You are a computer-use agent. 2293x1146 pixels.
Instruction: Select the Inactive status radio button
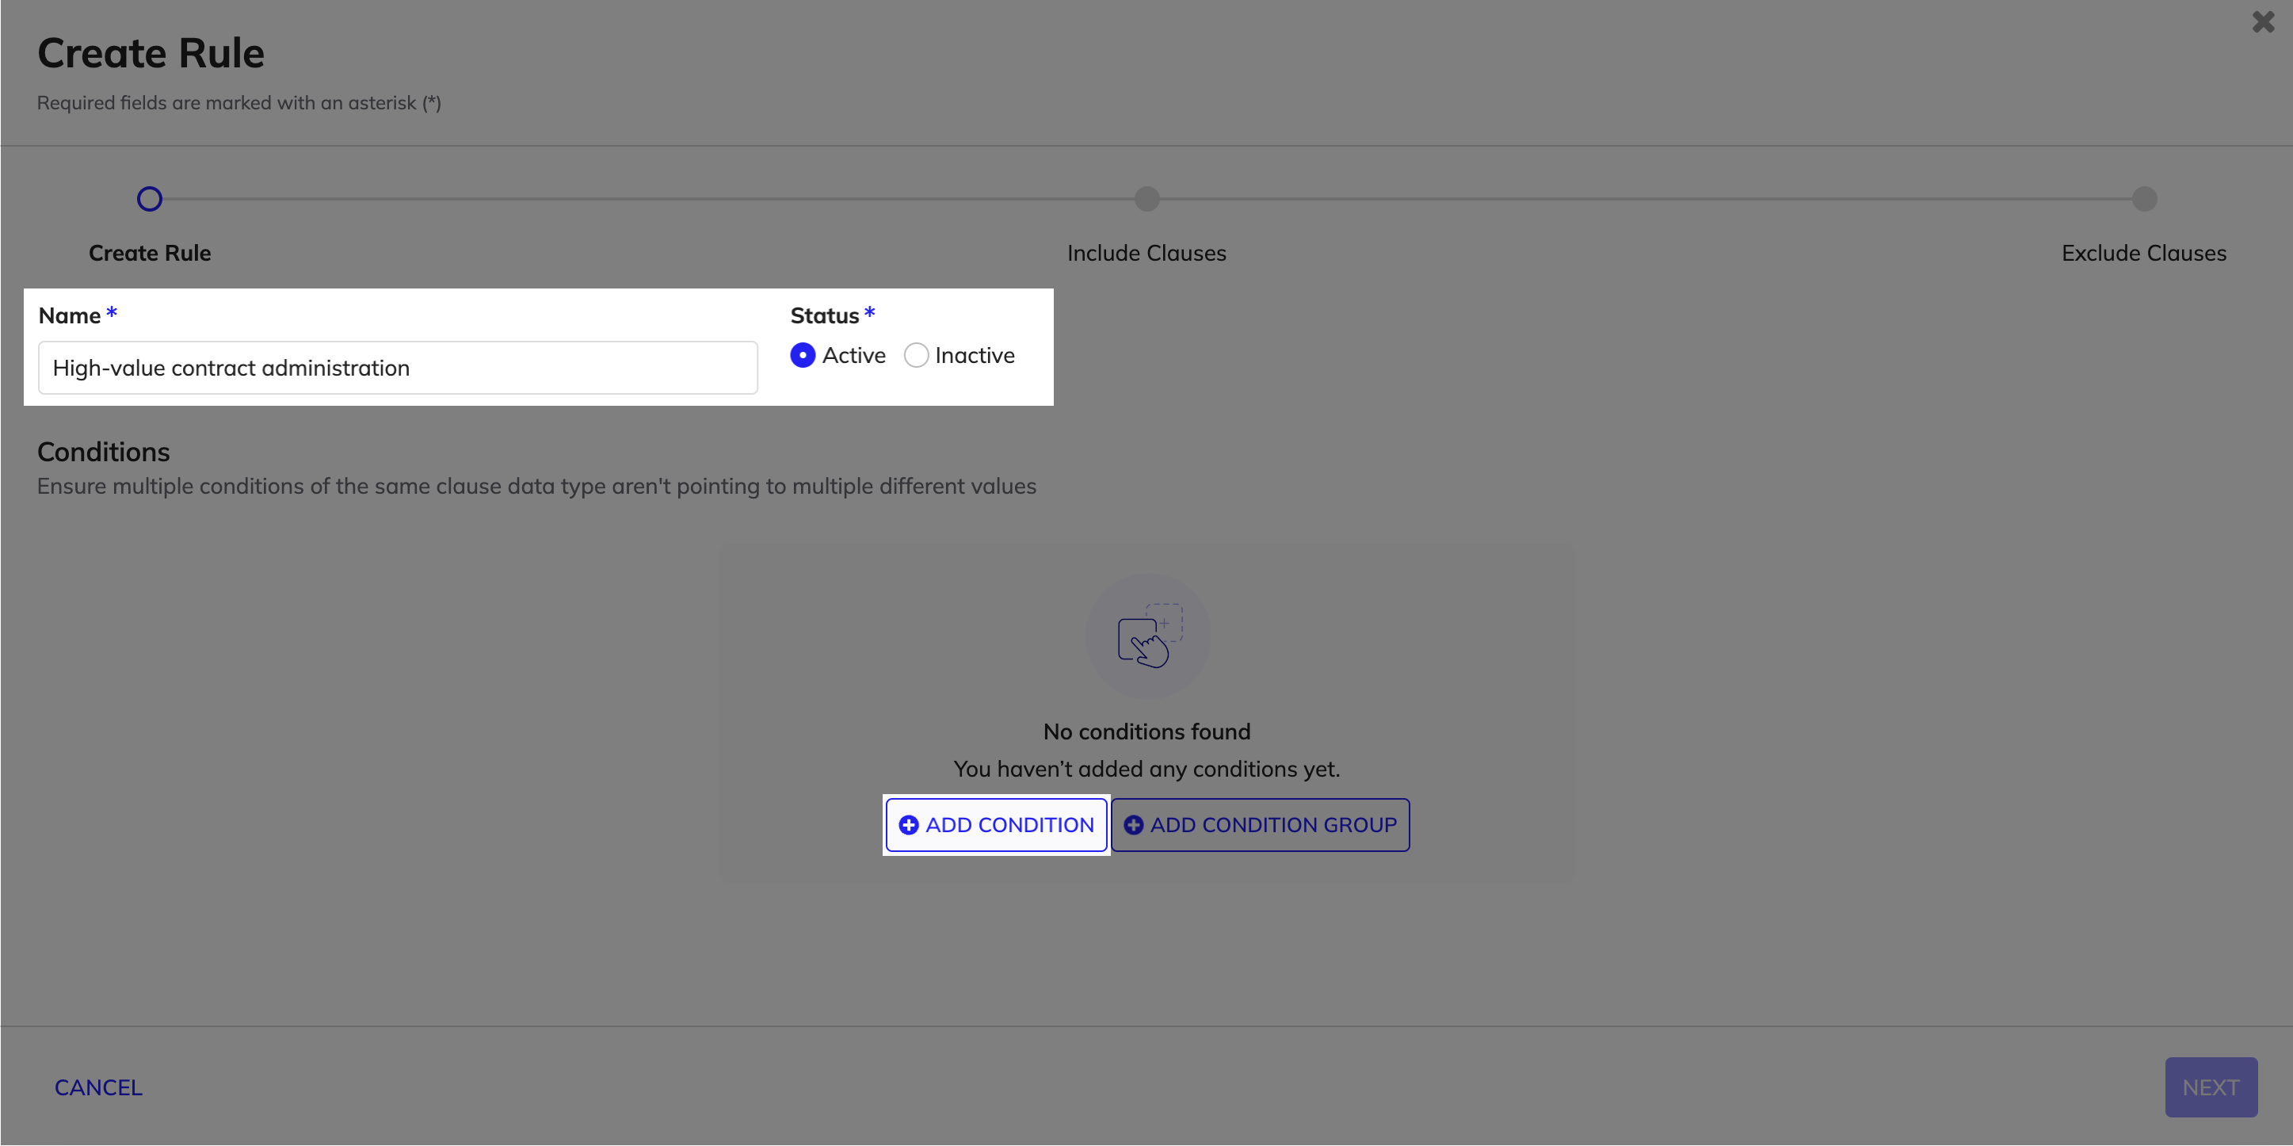click(x=916, y=355)
